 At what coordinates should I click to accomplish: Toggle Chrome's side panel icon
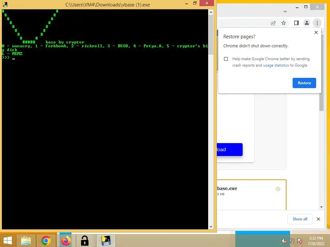296,23
